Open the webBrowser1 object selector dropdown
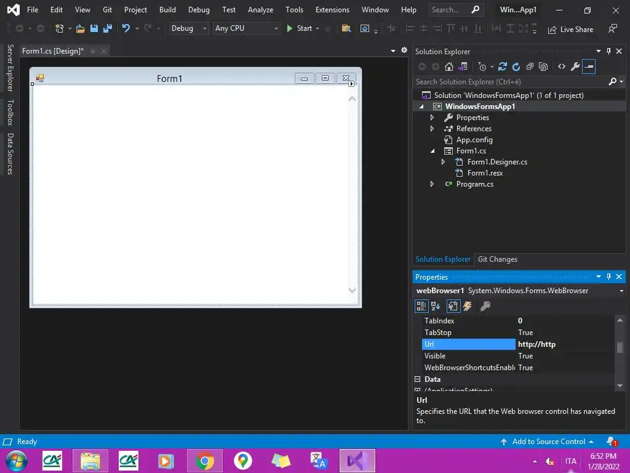630x473 pixels. (621, 291)
